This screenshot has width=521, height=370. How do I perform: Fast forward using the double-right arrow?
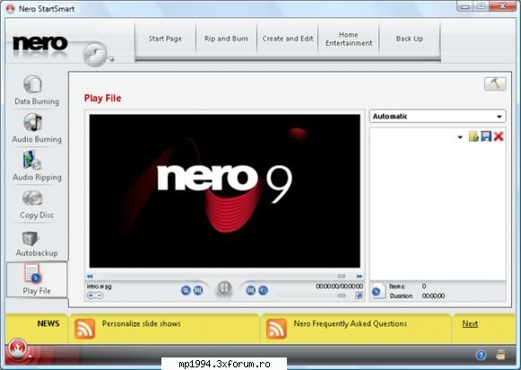(360, 276)
